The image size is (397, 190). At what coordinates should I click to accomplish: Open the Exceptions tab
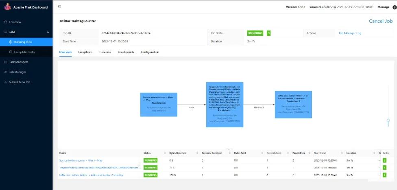85,52
